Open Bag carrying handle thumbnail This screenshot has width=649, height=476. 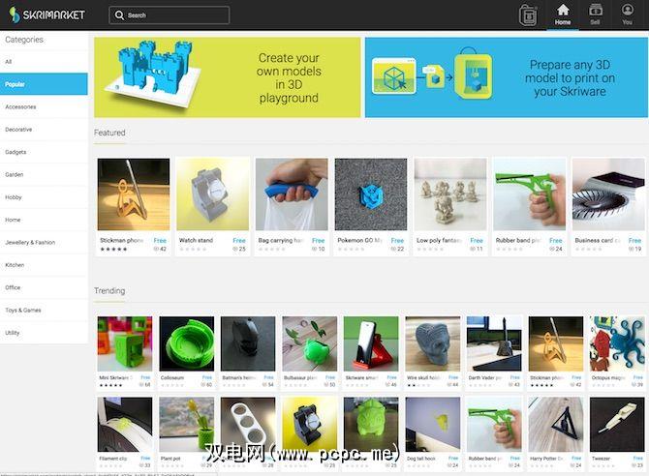pyautogui.click(x=292, y=194)
